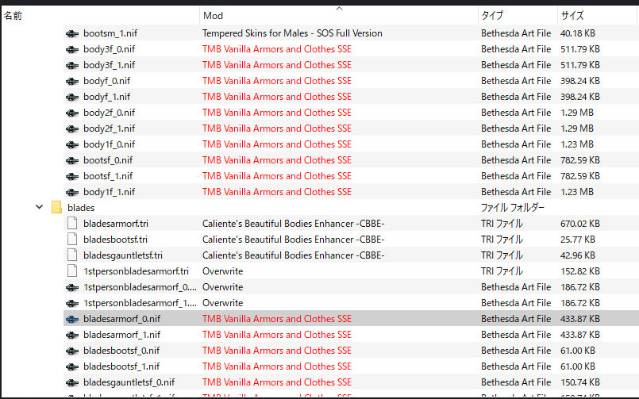
Task: Click the bladesbootsf_0.nif file icon
Action: coord(72,351)
